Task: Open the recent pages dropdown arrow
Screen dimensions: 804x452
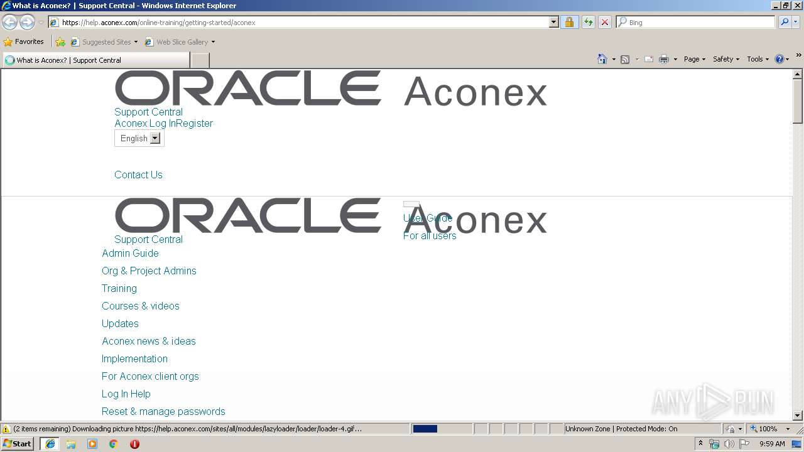Action: pyautogui.click(x=41, y=22)
